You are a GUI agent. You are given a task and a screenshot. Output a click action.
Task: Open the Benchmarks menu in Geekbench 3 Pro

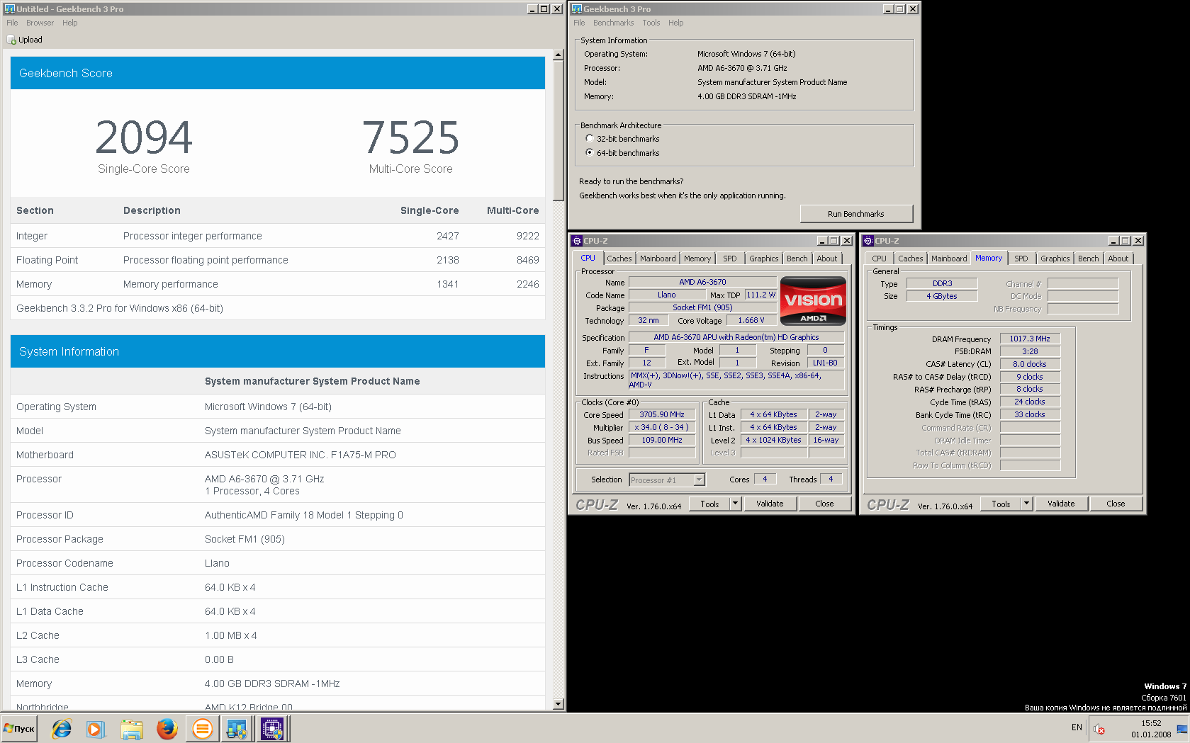point(613,23)
